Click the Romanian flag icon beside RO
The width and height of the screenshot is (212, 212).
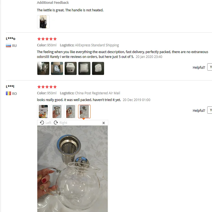click(x=8, y=94)
